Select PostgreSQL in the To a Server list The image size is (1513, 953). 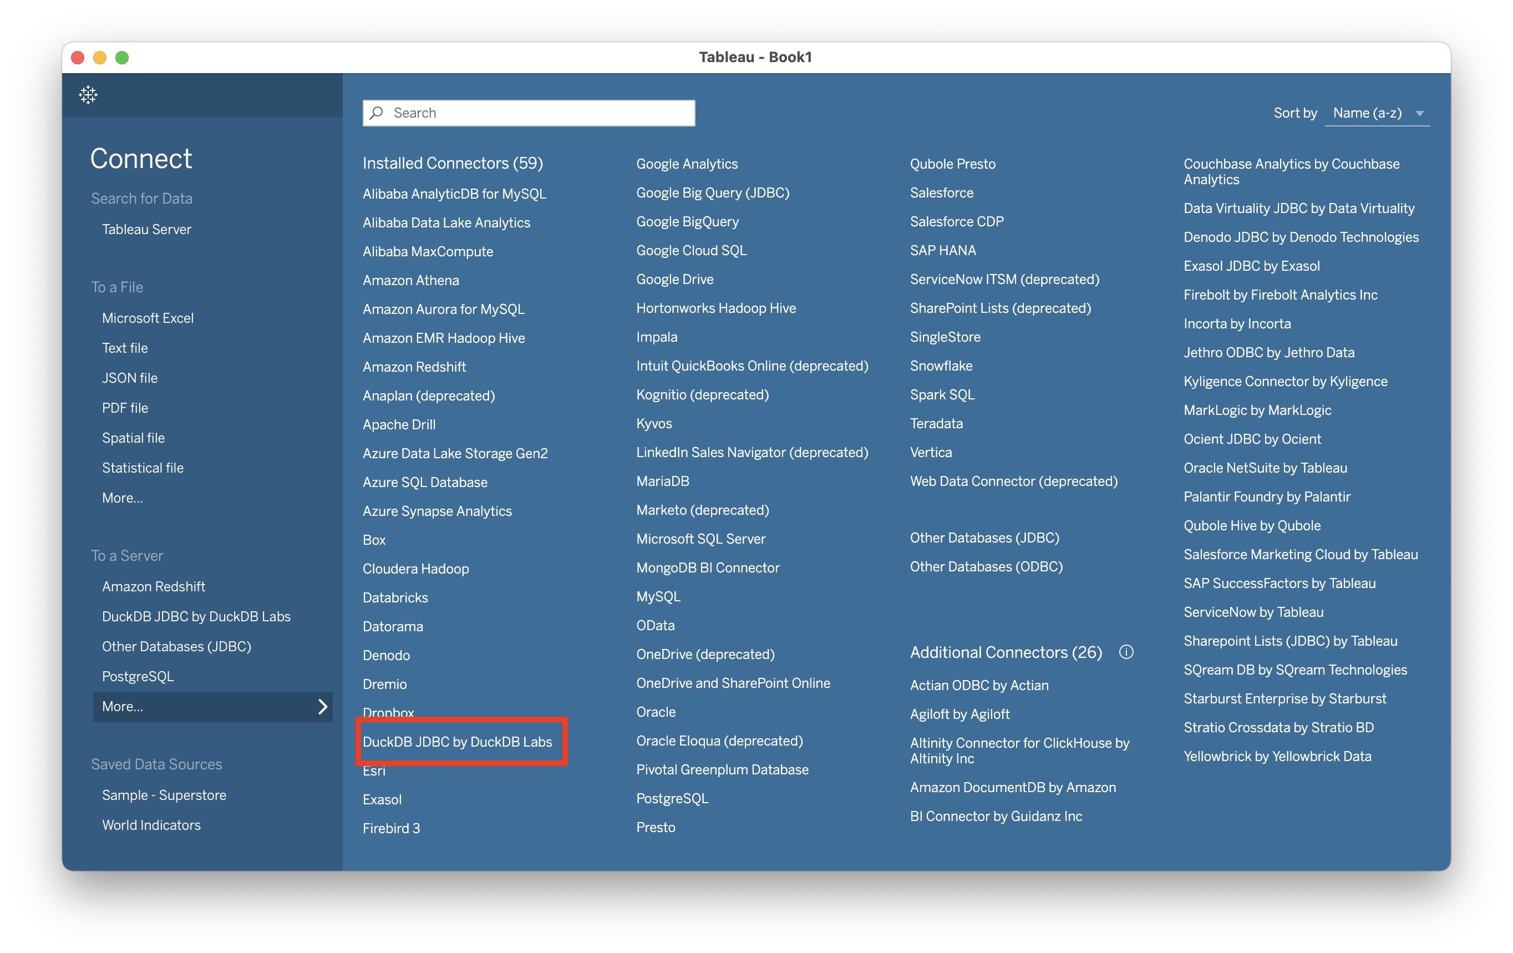pos(138,676)
